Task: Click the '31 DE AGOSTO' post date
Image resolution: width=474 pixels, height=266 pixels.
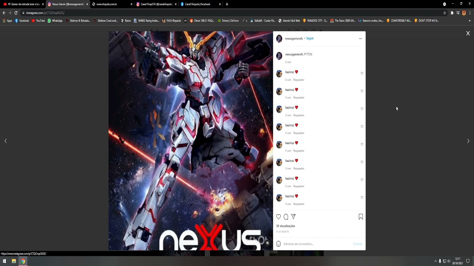Action: pyautogui.click(x=283, y=232)
